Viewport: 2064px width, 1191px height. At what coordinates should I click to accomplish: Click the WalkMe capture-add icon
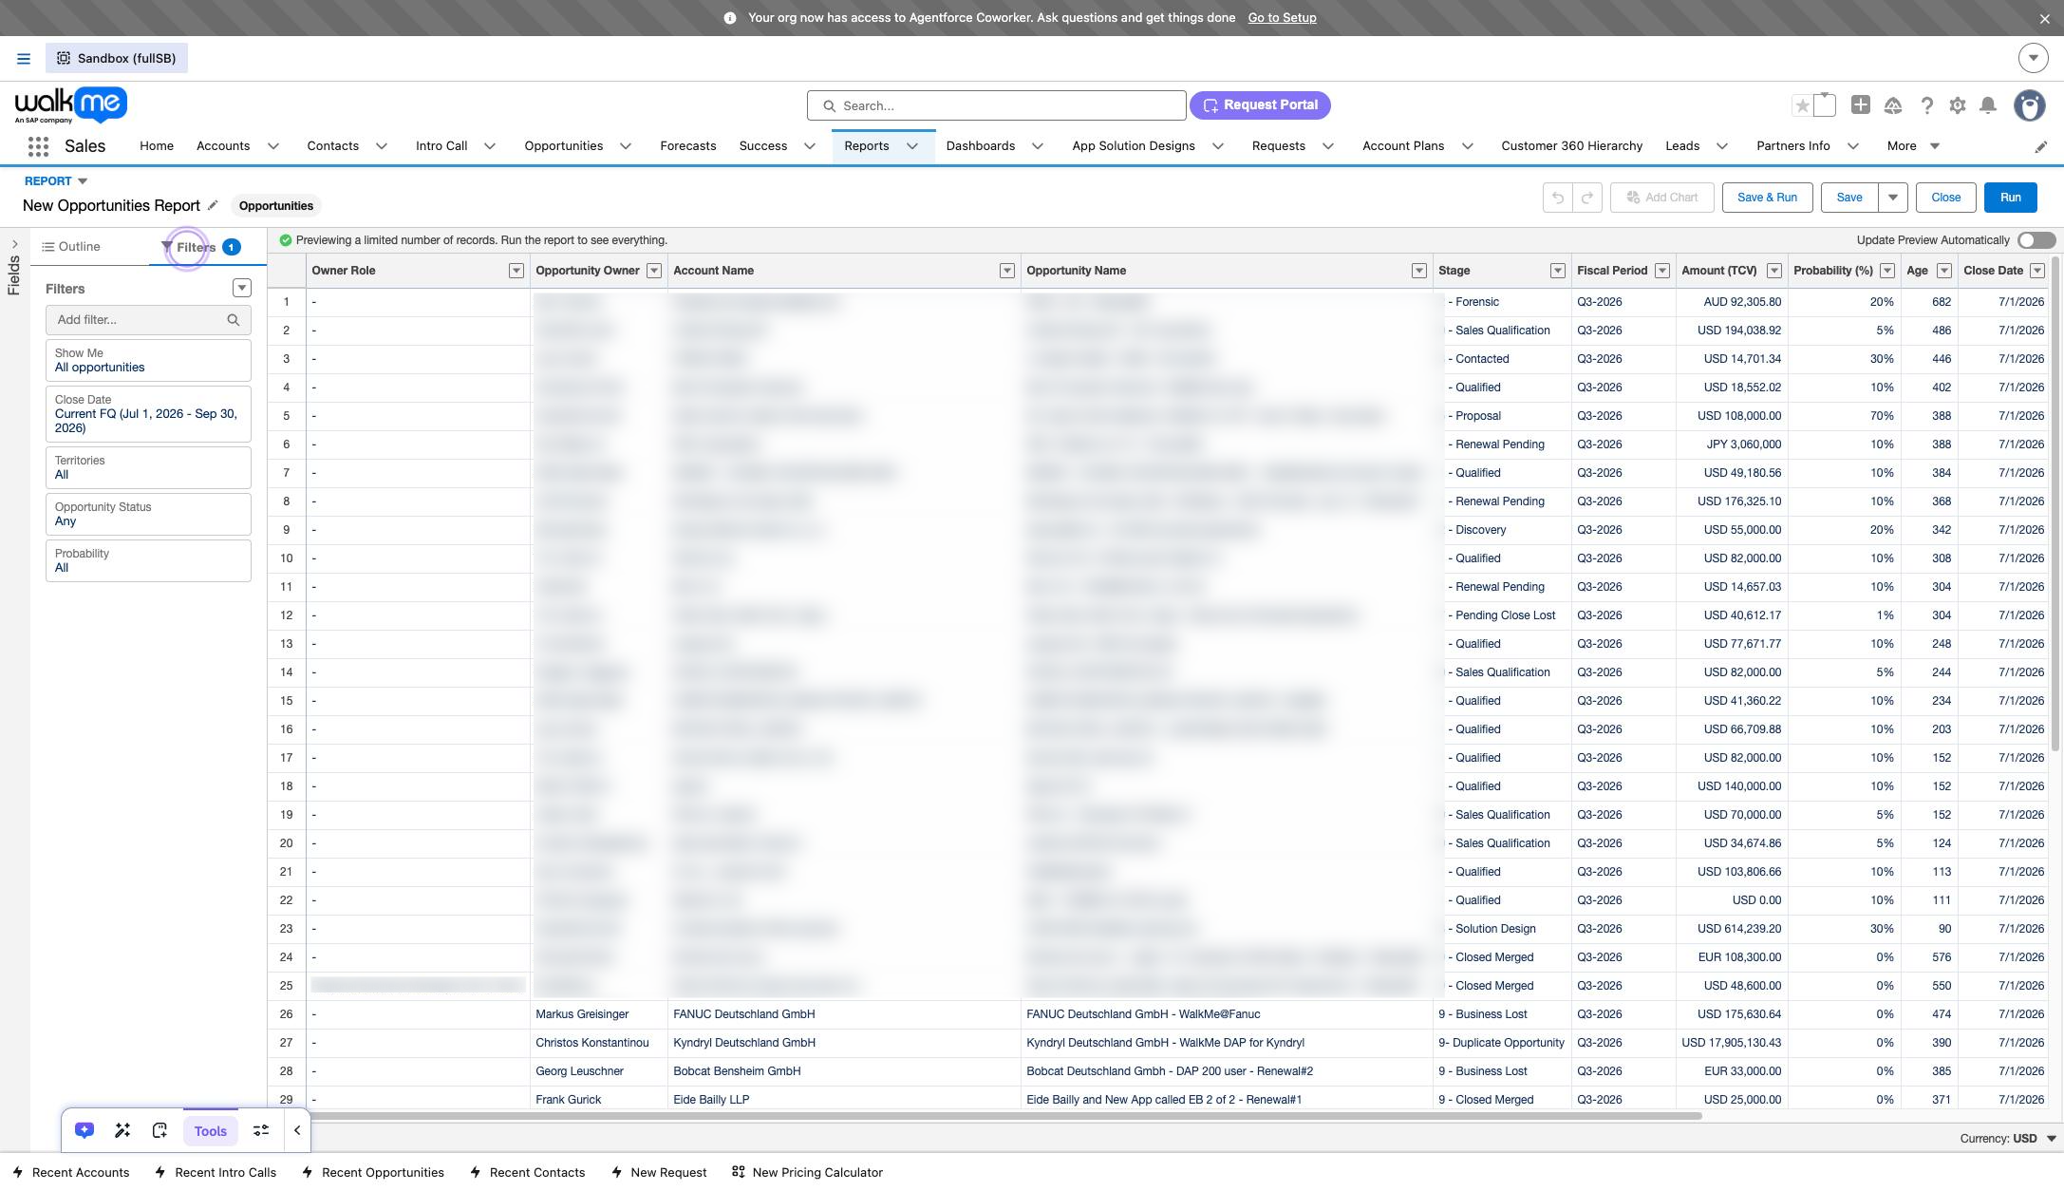tap(159, 1130)
